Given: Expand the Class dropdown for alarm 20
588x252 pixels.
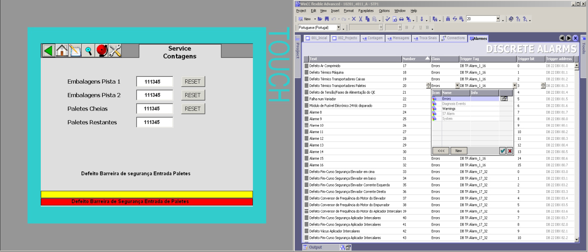Looking at the screenshot, I should point(457,86).
